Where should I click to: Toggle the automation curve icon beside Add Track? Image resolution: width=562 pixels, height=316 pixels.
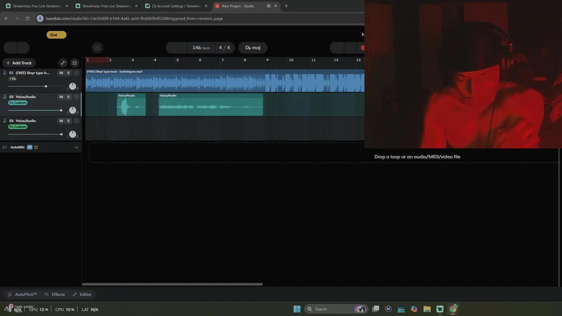click(63, 63)
